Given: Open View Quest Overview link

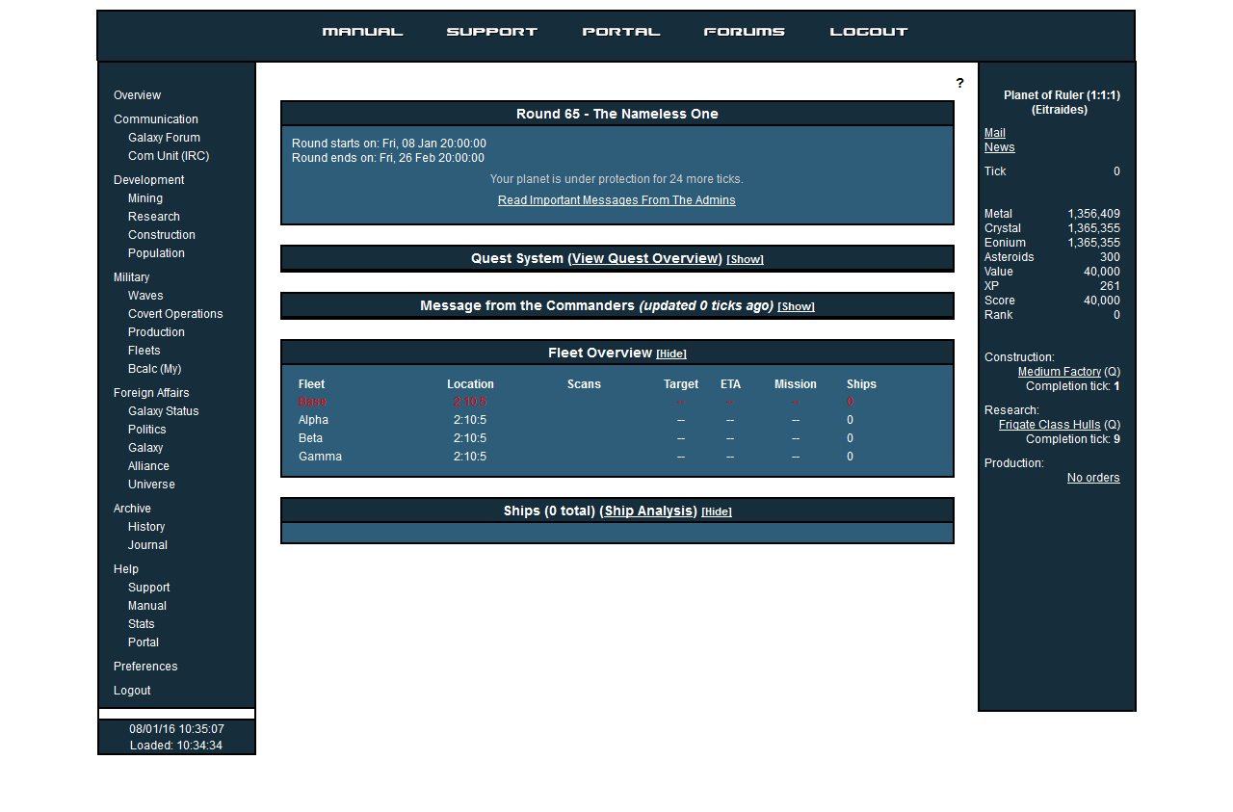Looking at the screenshot, I should point(644,258).
